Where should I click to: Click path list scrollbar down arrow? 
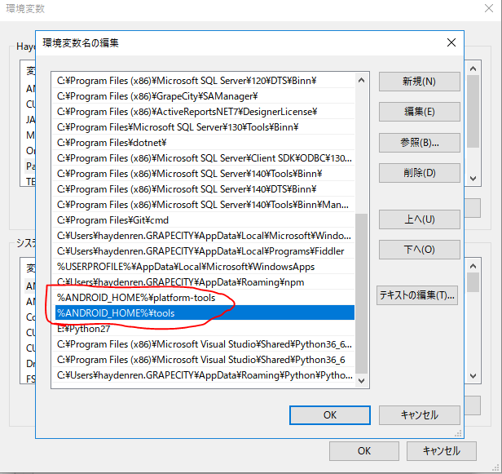(362, 381)
